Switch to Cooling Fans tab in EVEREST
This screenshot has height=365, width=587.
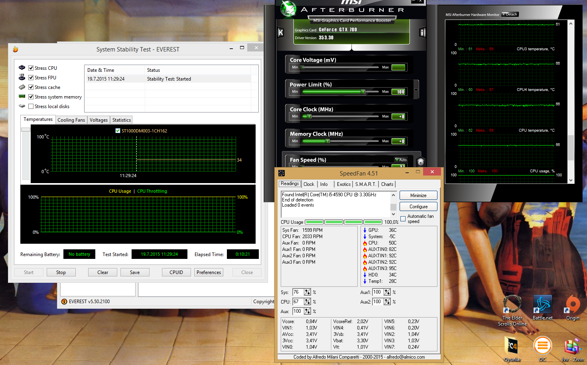click(71, 120)
